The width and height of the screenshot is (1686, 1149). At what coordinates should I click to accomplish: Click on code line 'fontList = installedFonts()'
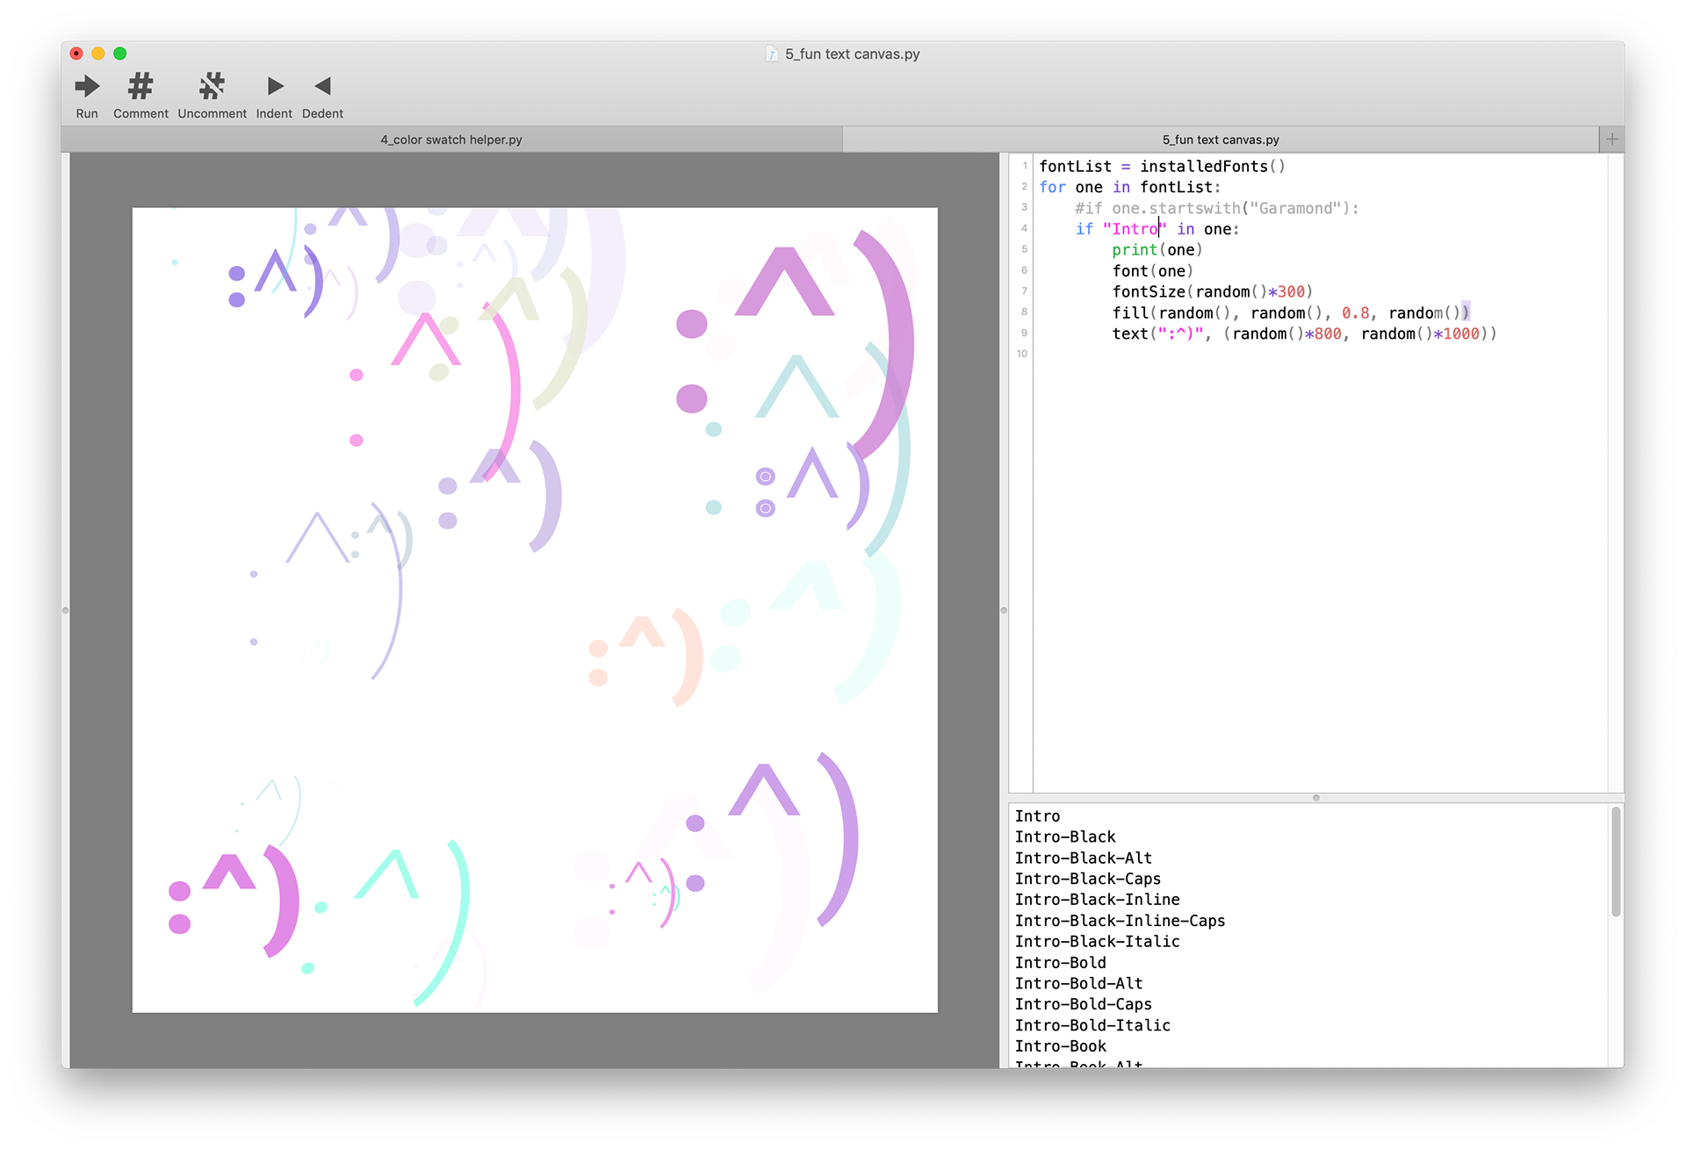pos(1162,167)
